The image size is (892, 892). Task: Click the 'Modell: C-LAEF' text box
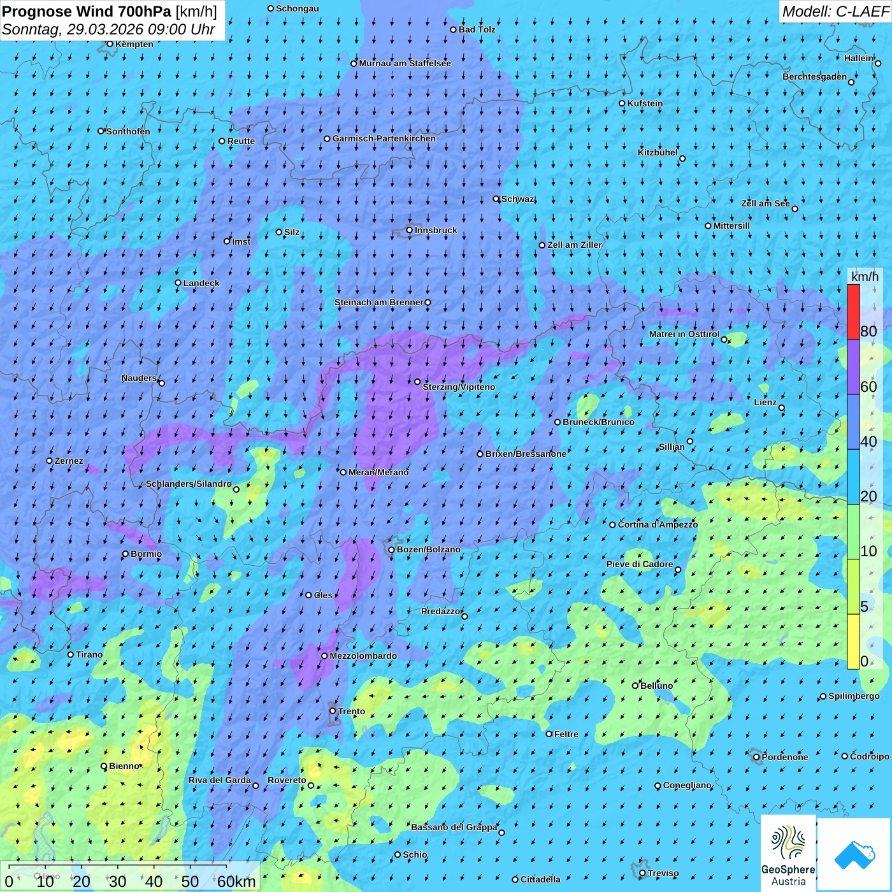tap(835, 11)
